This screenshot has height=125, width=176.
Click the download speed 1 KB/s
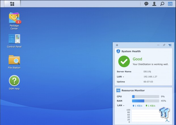pos(150,106)
